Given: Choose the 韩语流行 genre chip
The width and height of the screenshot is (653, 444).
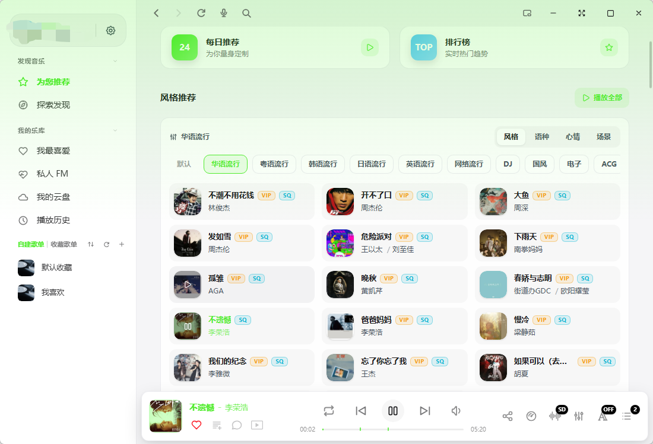Looking at the screenshot, I should tap(323, 164).
